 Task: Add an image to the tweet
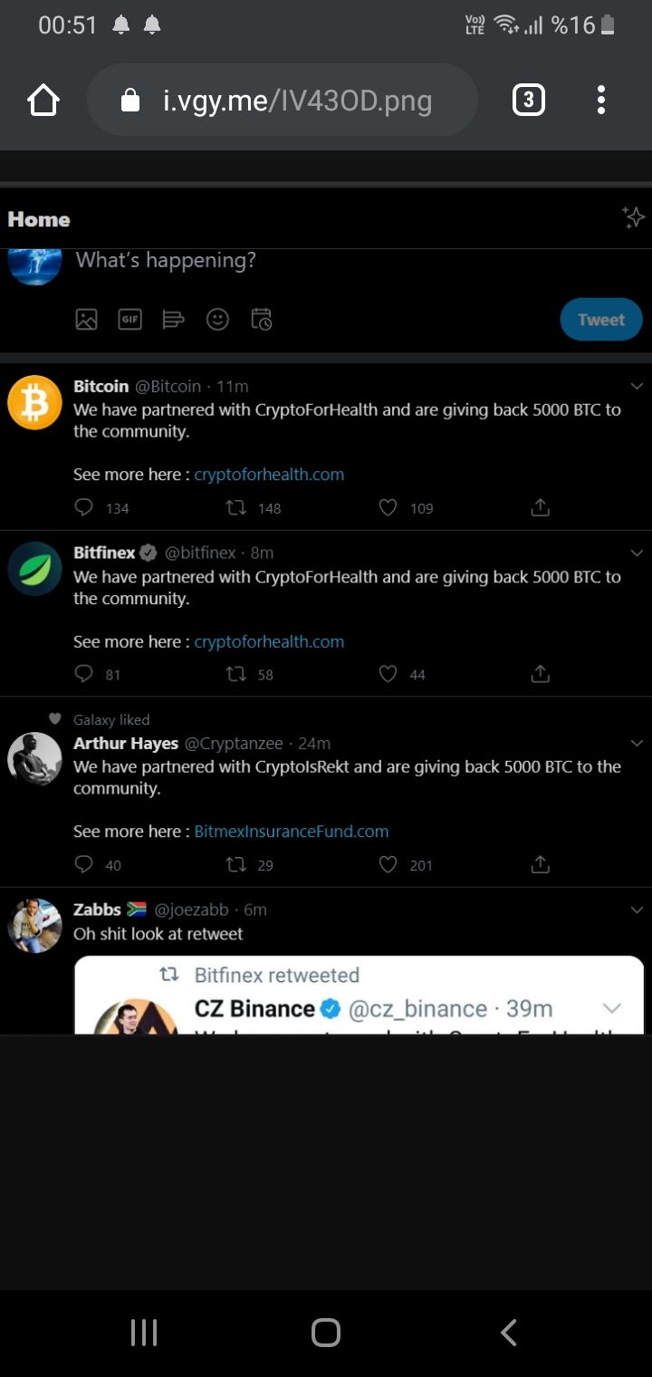[x=86, y=319]
